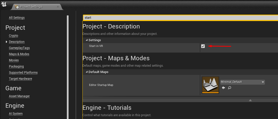Viewport: 278px width, 119px height.
Task: Click the 'Start in VR' setting label
Action: tap(96, 46)
